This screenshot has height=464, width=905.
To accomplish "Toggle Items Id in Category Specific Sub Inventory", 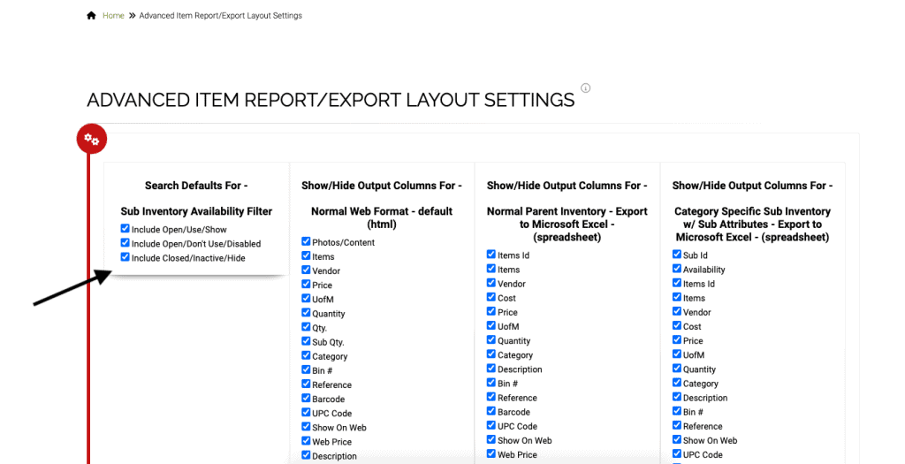I will 677,283.
